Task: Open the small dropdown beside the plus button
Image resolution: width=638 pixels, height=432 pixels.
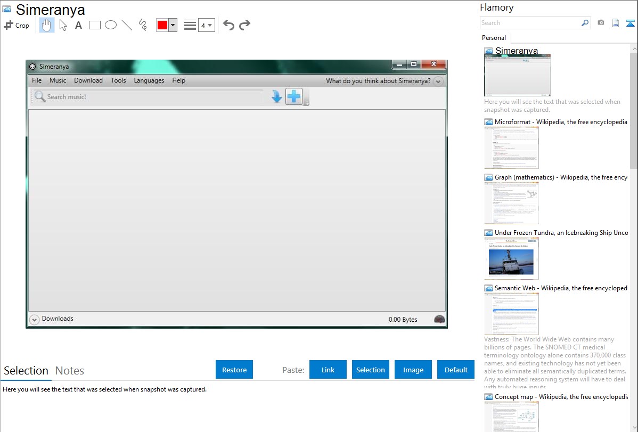Action: [x=307, y=103]
